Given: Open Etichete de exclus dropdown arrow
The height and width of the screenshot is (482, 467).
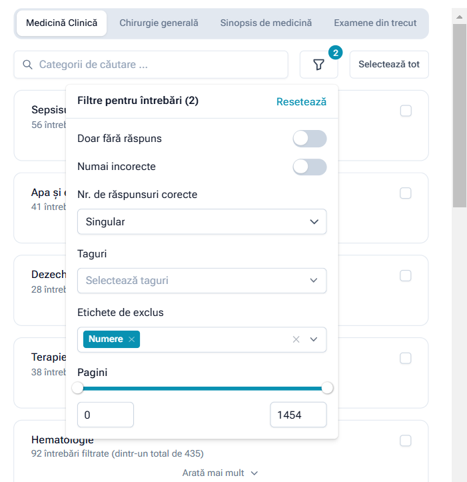Looking at the screenshot, I should tap(314, 339).
